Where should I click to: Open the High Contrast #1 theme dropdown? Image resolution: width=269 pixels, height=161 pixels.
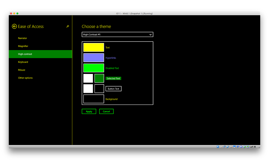(x=117, y=35)
